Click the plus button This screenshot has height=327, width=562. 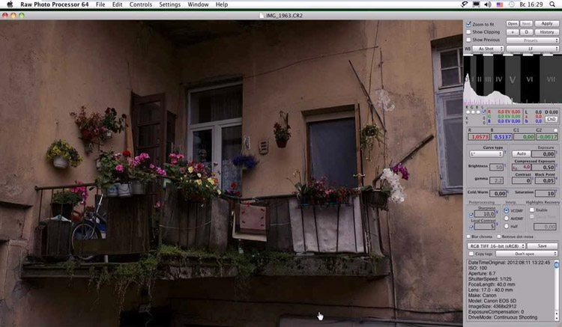tap(513, 32)
